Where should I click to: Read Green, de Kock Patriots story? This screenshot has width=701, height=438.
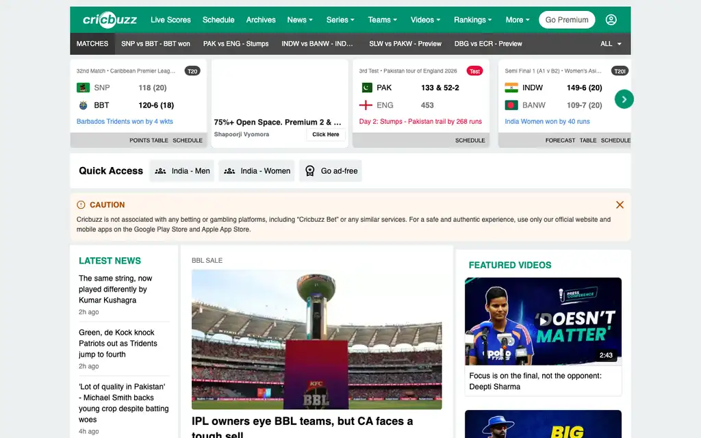point(118,344)
